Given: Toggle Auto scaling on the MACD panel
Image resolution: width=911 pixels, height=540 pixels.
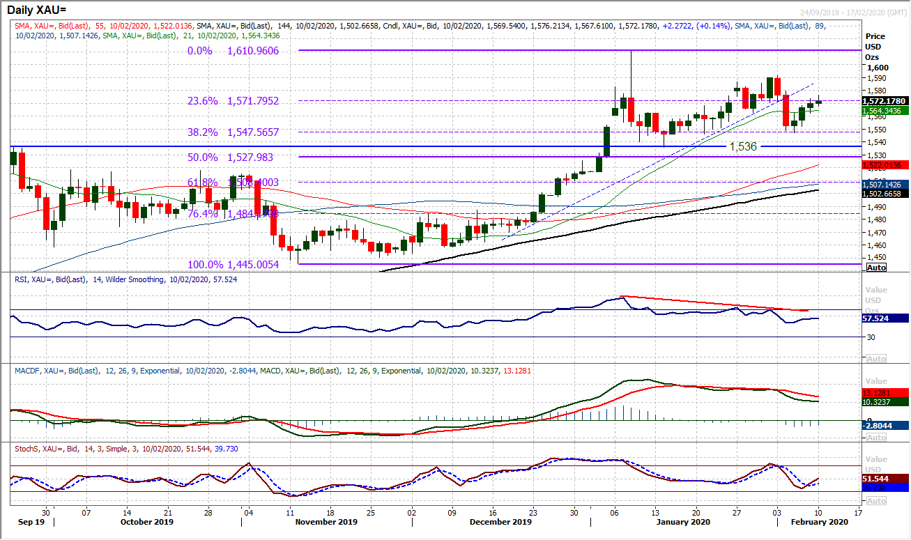Looking at the screenshot, I should point(875,437).
